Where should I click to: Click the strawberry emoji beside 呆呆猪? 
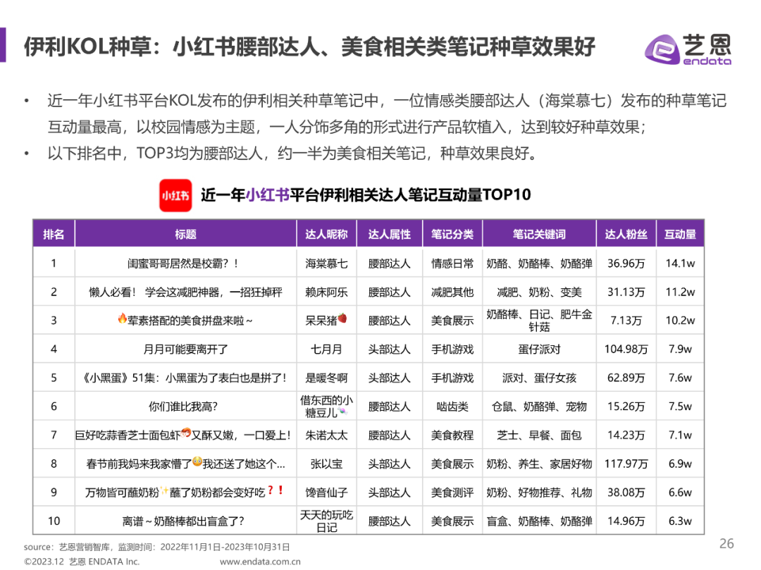click(342, 318)
